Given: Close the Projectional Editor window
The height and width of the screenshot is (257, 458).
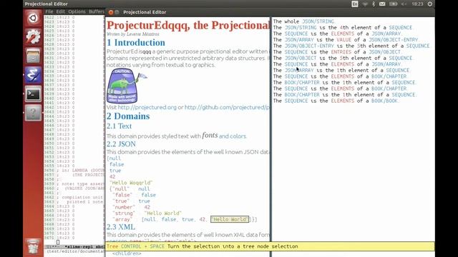Looking at the screenshot, I should pyautogui.click(x=111, y=12).
